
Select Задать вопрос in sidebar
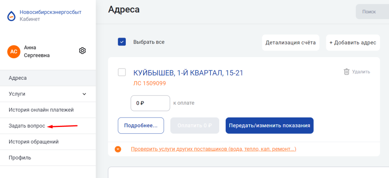click(x=27, y=126)
